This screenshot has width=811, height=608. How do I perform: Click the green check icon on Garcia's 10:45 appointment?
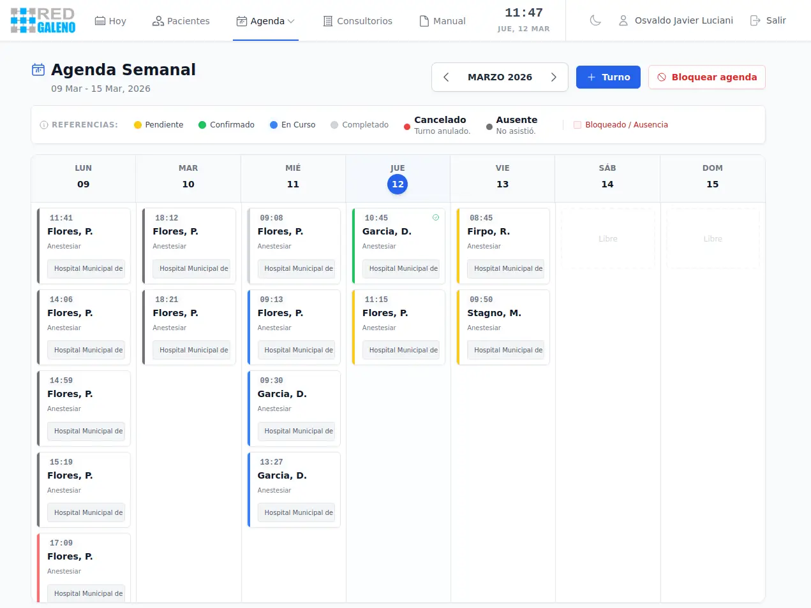pyautogui.click(x=436, y=217)
